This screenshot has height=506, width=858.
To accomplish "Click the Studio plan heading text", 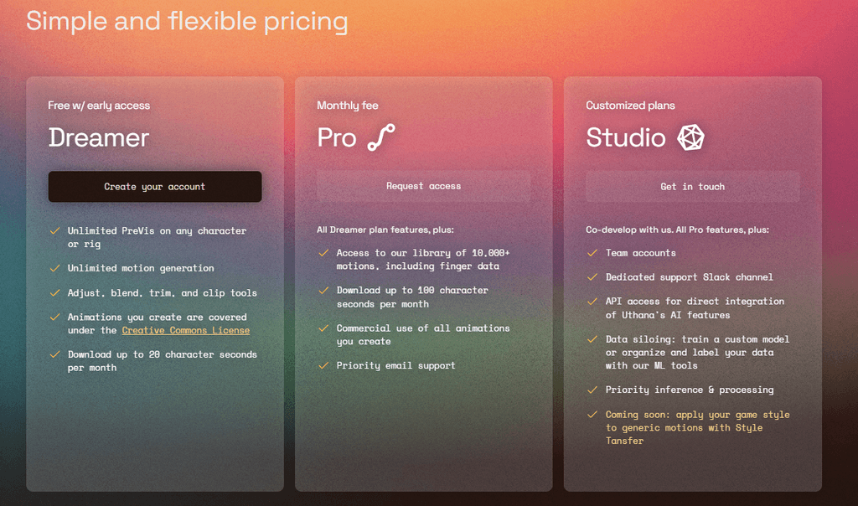I will coord(626,137).
